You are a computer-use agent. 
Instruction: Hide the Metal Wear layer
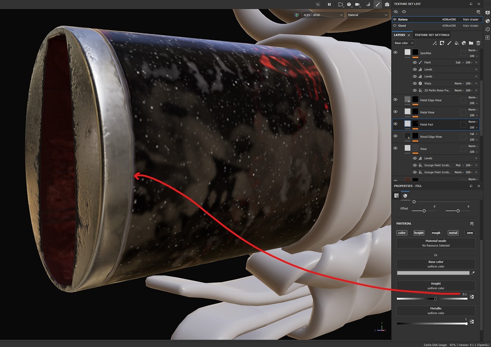(395, 112)
